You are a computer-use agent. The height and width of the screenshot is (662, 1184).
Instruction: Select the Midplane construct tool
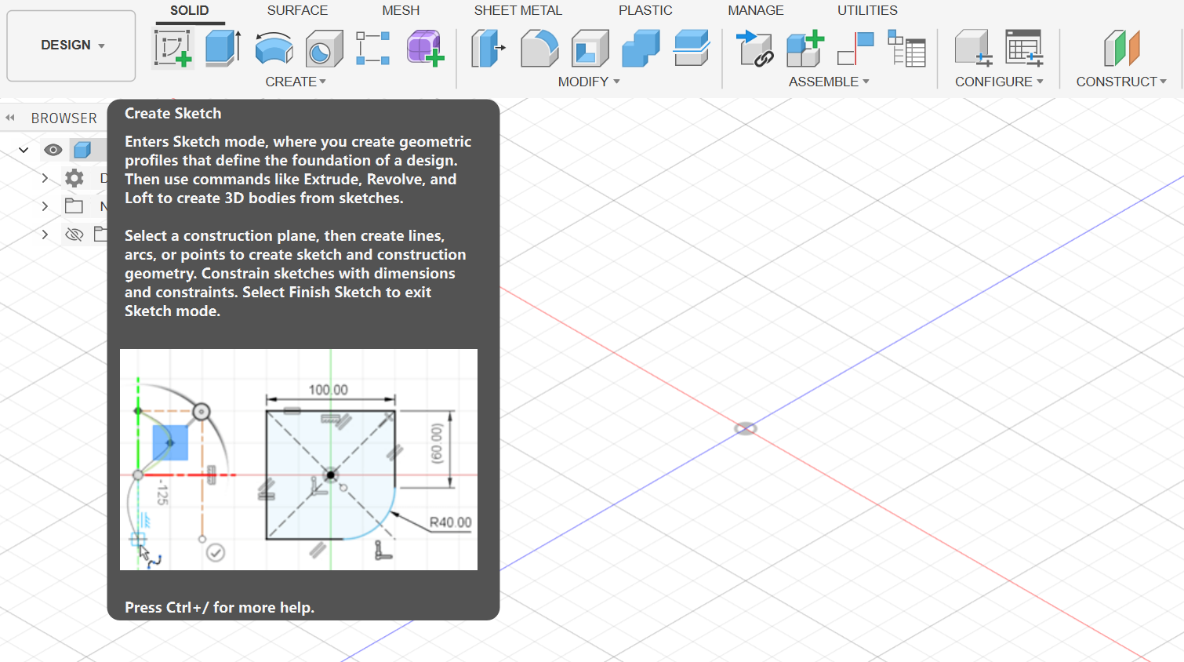click(1121, 48)
